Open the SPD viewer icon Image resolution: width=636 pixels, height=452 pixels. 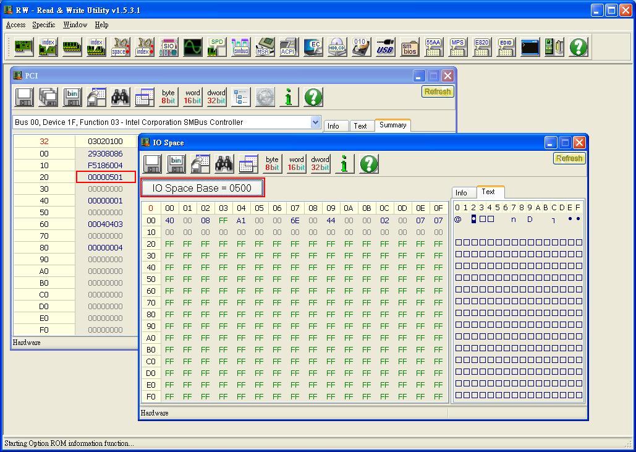[x=216, y=46]
